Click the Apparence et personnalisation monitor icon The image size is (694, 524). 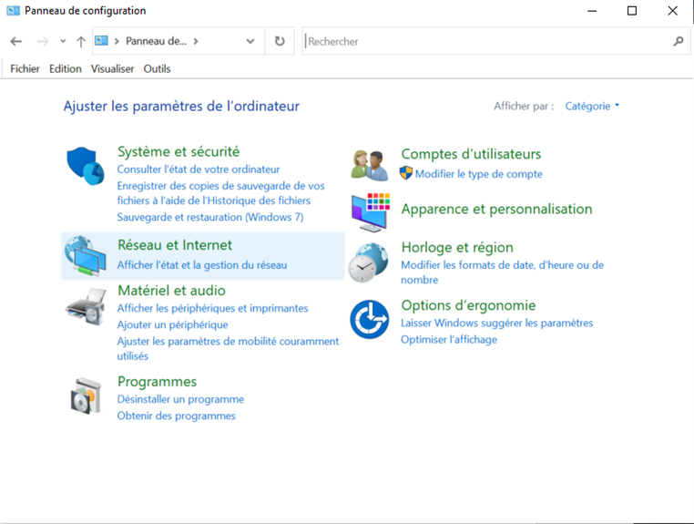tap(370, 211)
